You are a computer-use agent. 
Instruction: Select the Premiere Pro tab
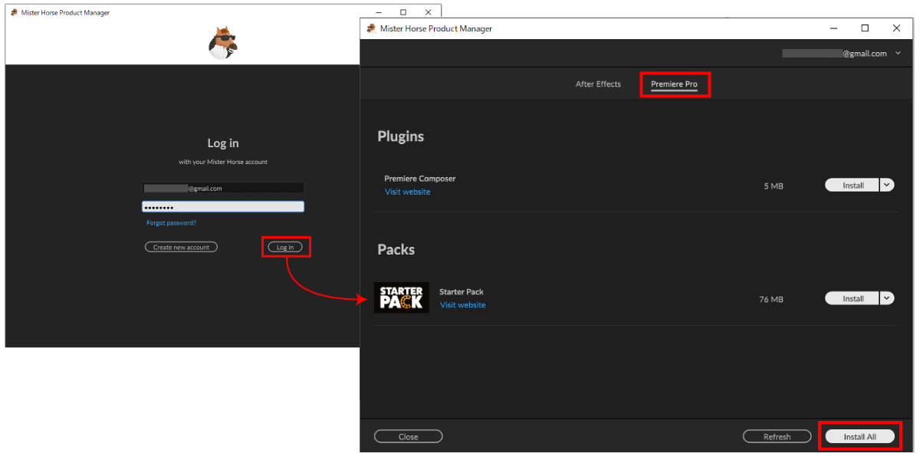(674, 84)
